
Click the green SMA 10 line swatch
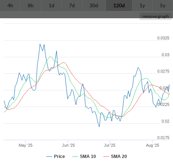point(75,157)
